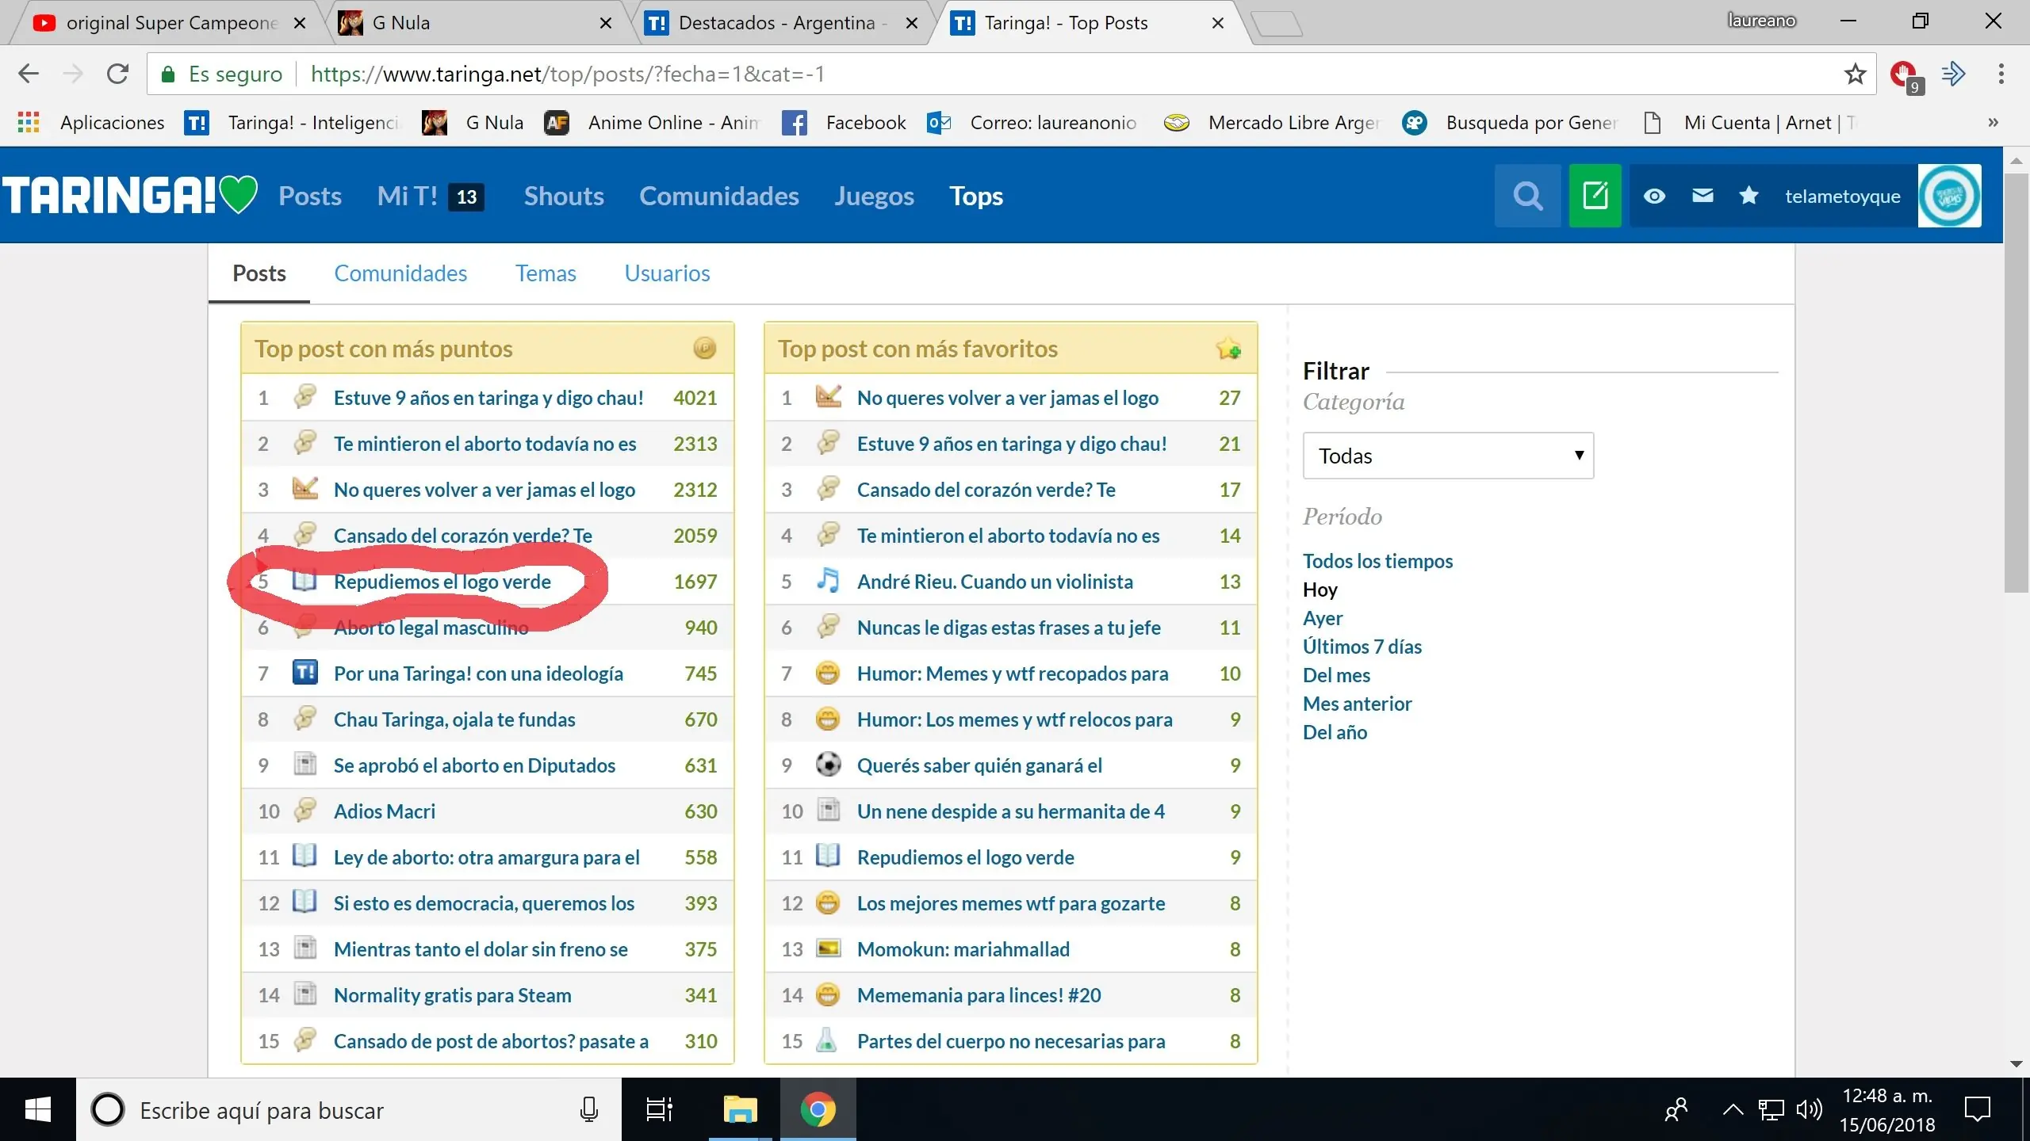
Task: Open the Categoría Todas dropdown
Action: (1448, 456)
